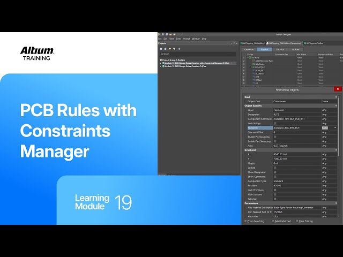Open the Help menu
The image size is (343, 257).
pyautogui.click(x=204, y=39)
